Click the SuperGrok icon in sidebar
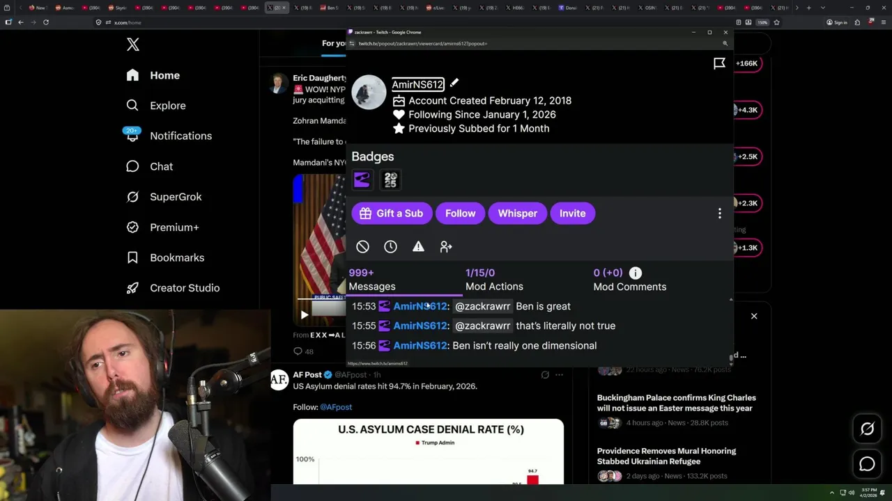Image resolution: width=892 pixels, height=501 pixels. click(x=132, y=197)
